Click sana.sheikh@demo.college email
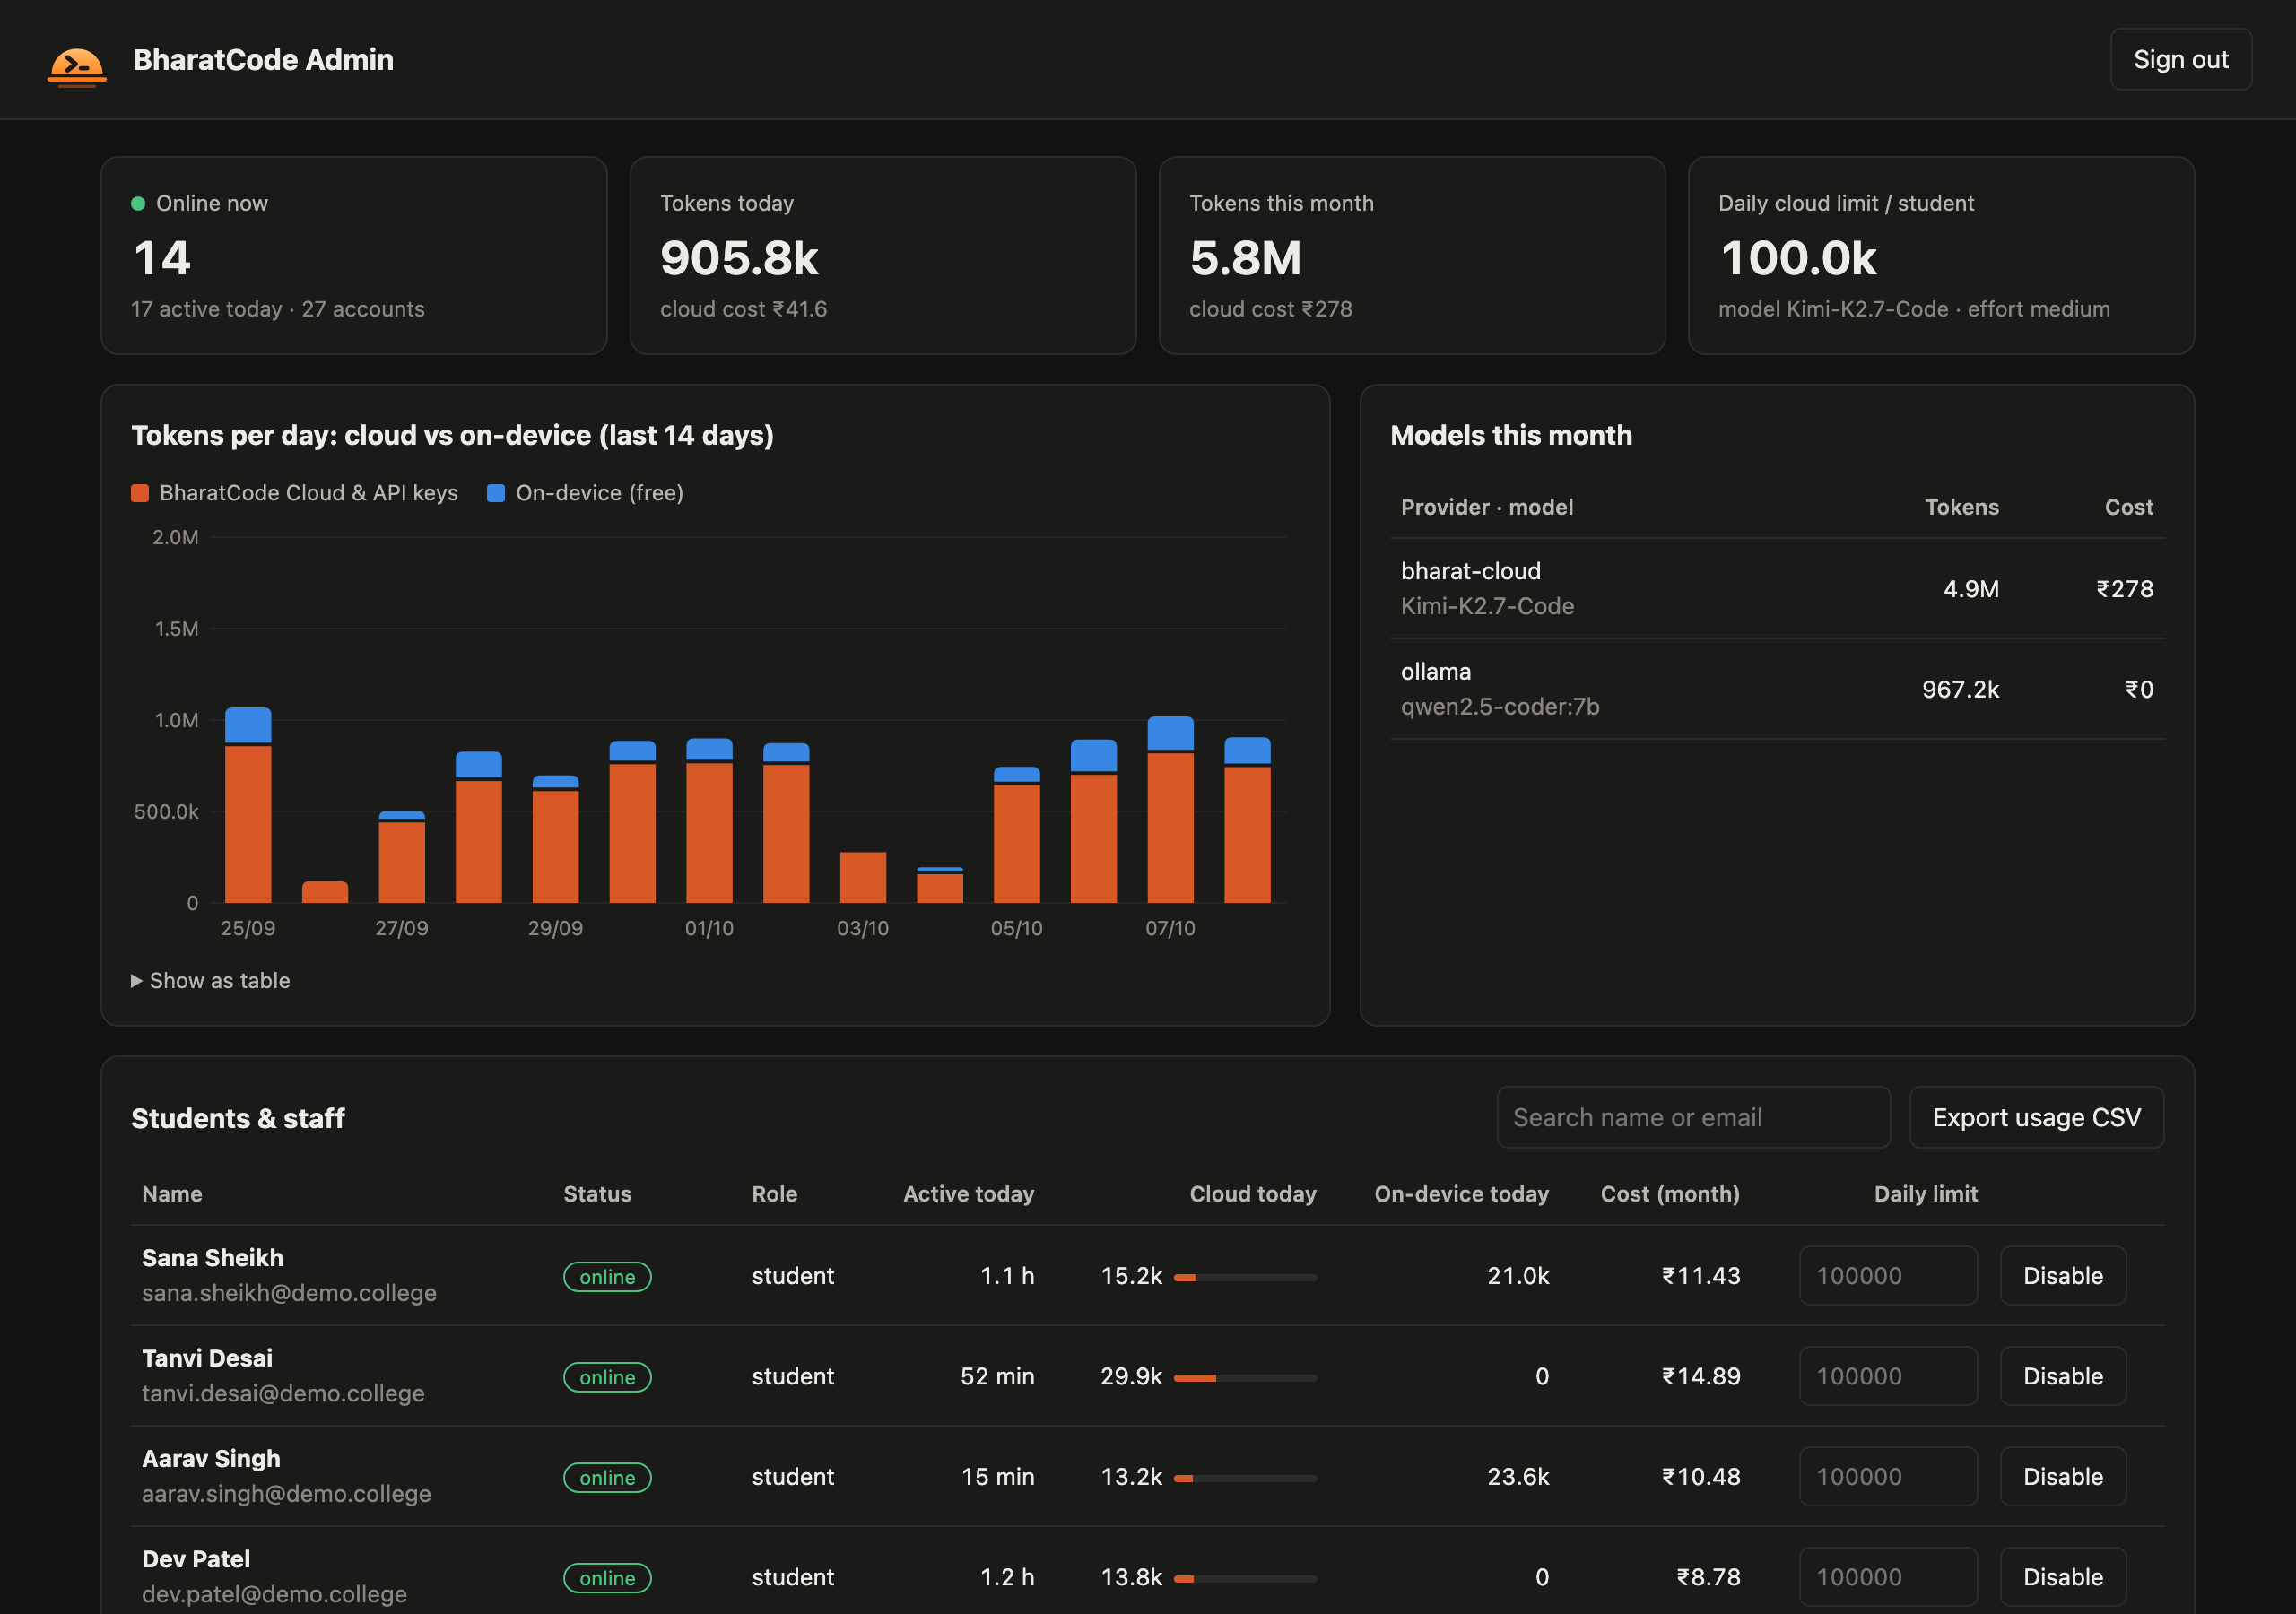Screen dimensions: 2296x1614 tap(289, 1293)
